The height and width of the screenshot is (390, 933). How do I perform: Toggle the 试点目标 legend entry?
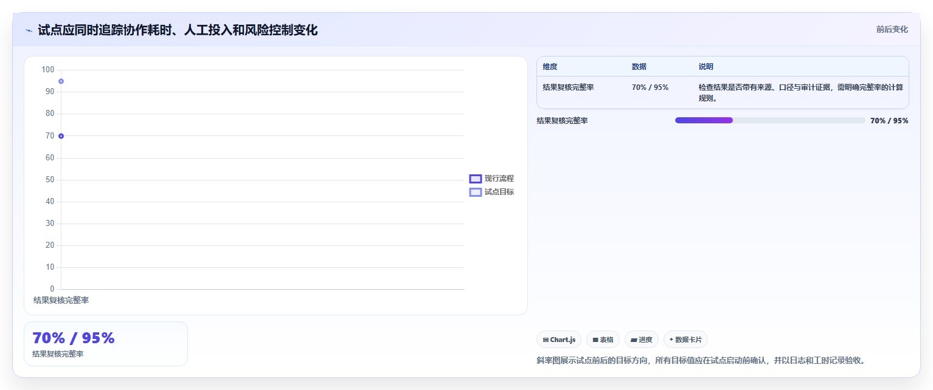[491, 192]
